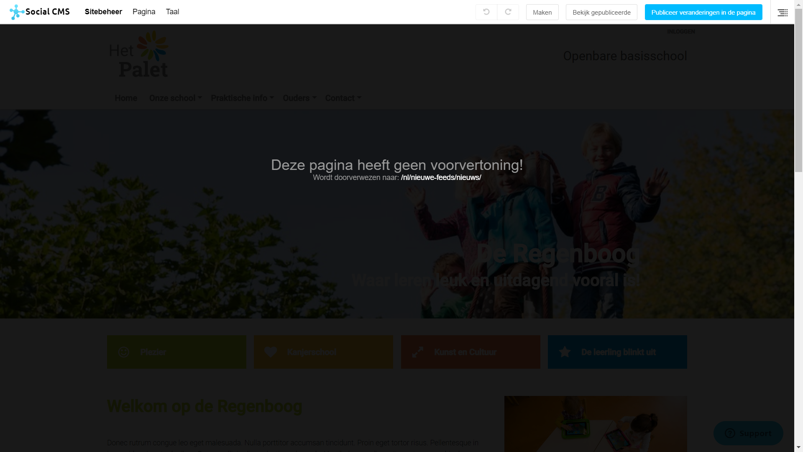
Task: Click the scroll down arrow of scrollbar
Action: (x=798, y=447)
